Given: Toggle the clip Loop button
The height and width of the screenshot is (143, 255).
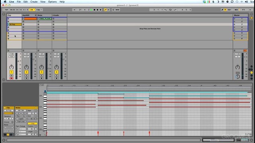Looking at the screenshot, I should point(32,124).
